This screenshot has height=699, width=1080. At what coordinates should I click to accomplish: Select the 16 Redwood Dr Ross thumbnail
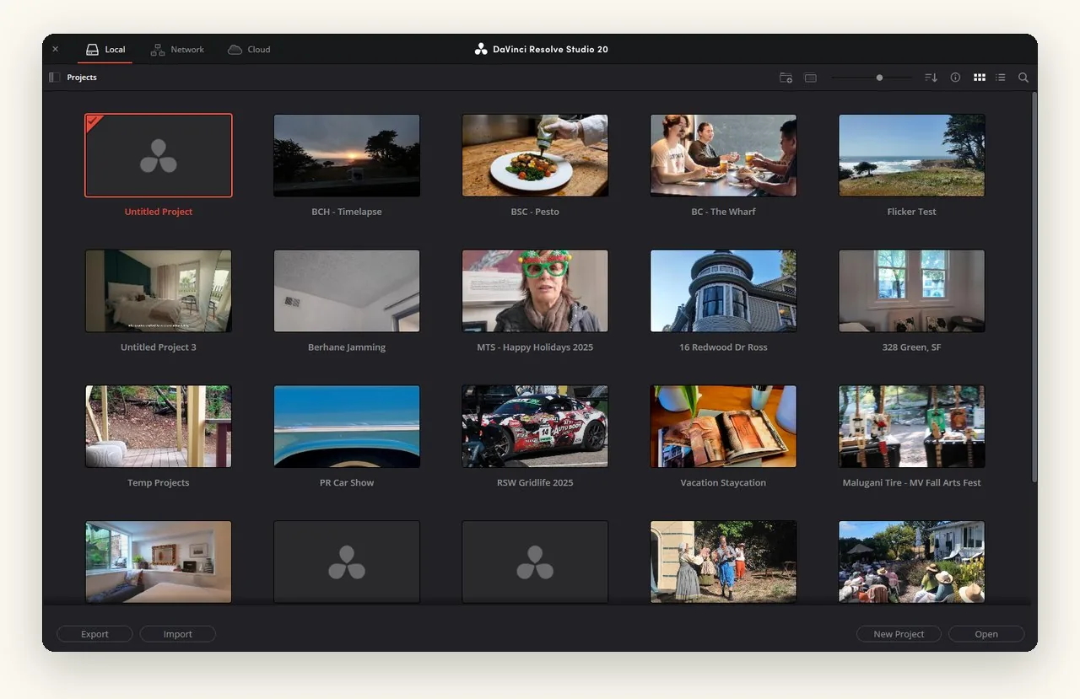click(x=723, y=291)
